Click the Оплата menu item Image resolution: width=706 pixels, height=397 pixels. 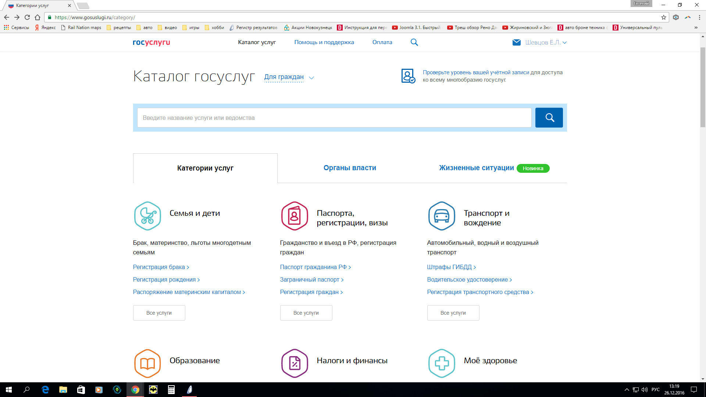[x=382, y=42]
